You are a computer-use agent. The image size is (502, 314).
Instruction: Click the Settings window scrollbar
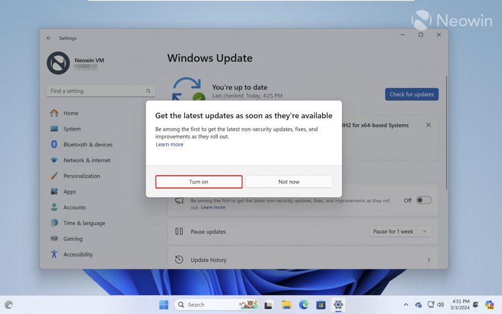click(x=446, y=133)
